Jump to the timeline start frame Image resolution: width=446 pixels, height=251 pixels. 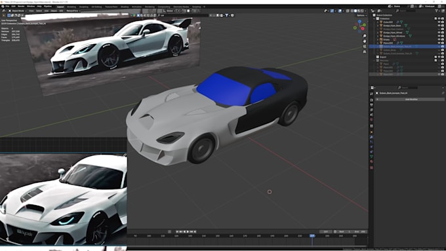click(177, 232)
